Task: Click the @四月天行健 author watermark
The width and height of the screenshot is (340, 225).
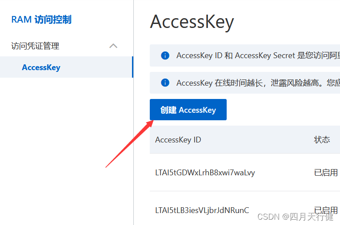Action: pos(308,217)
